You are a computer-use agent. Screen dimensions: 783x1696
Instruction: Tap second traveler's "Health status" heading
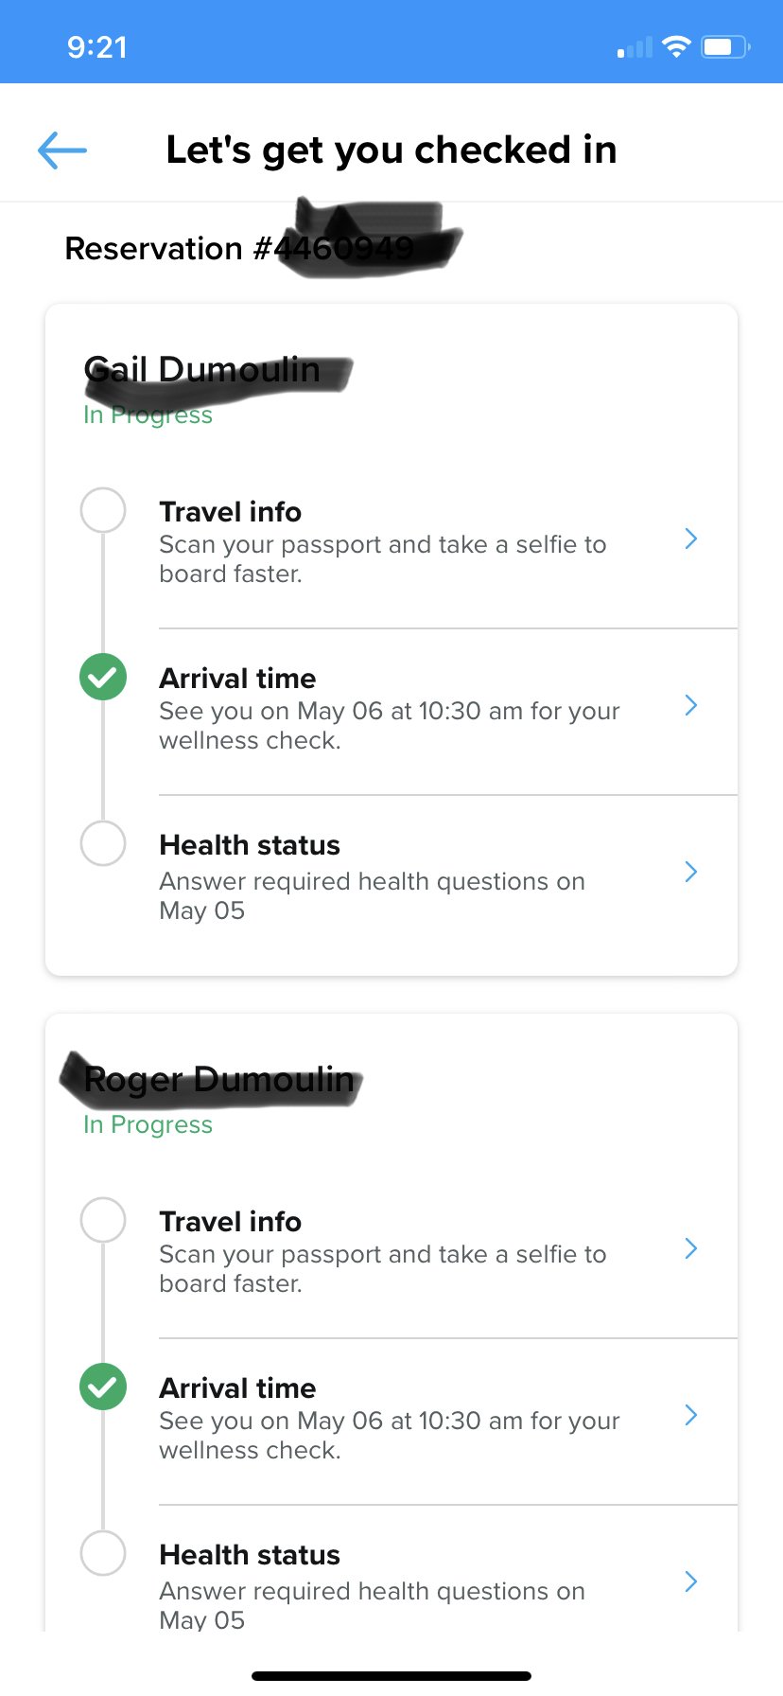[250, 1555]
